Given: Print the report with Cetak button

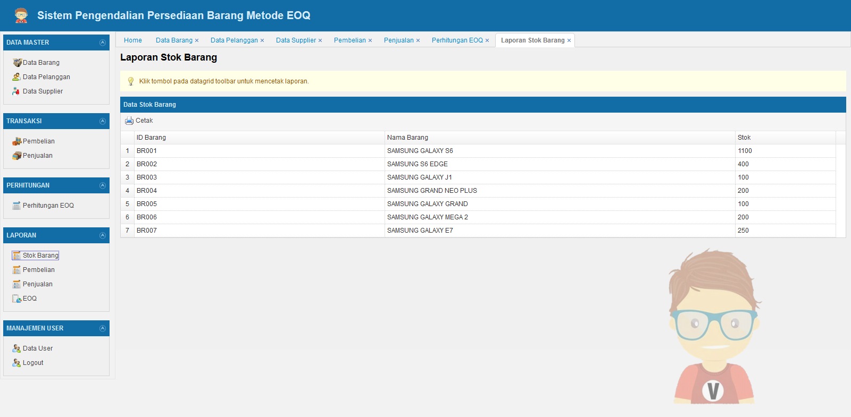Looking at the screenshot, I should (x=139, y=121).
